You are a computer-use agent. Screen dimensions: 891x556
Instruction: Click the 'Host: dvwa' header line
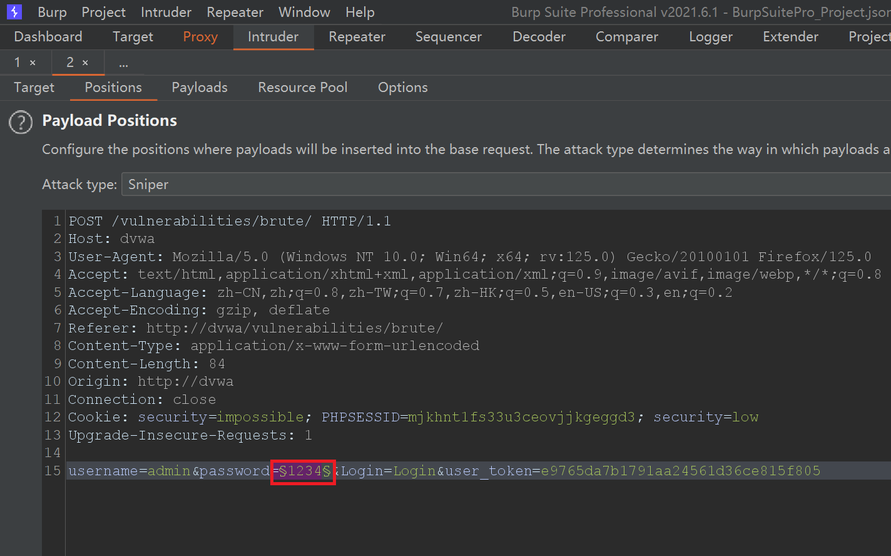111,239
